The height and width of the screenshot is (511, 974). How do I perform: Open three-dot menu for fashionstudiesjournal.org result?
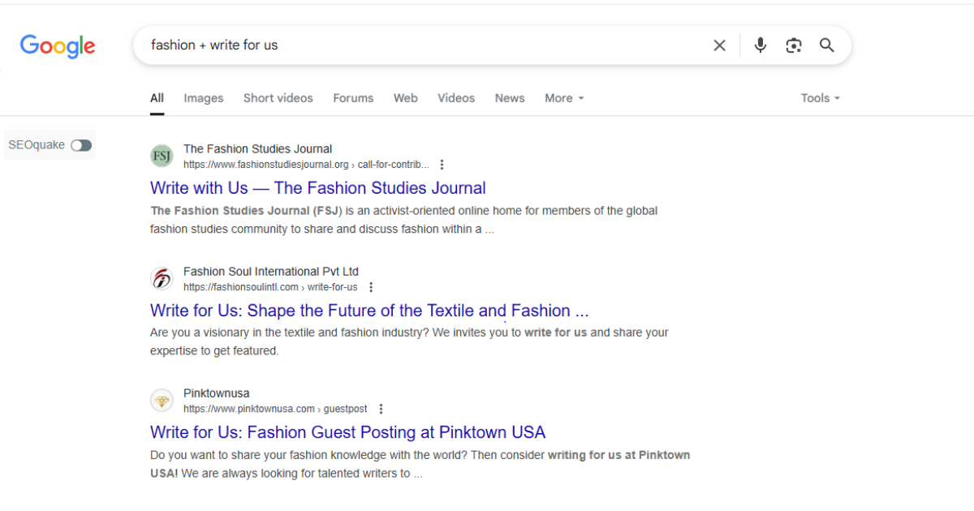[442, 165]
